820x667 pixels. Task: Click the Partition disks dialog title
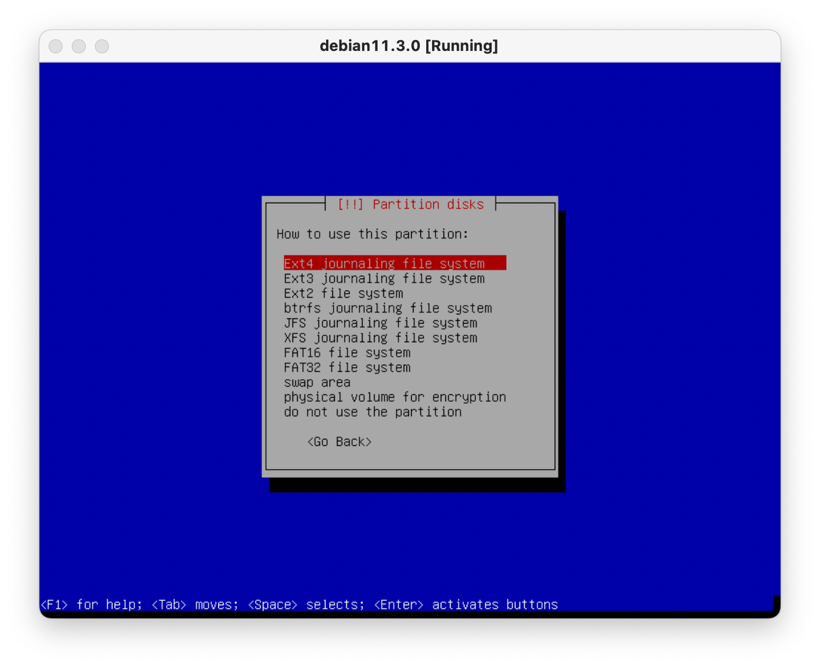point(410,204)
